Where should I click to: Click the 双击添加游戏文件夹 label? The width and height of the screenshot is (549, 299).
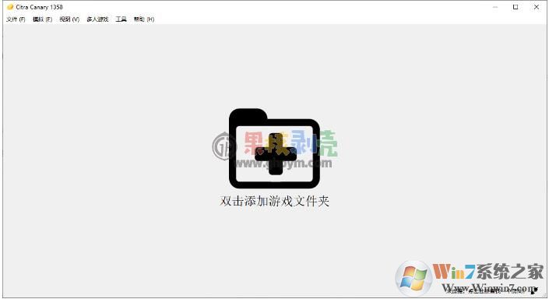click(274, 201)
